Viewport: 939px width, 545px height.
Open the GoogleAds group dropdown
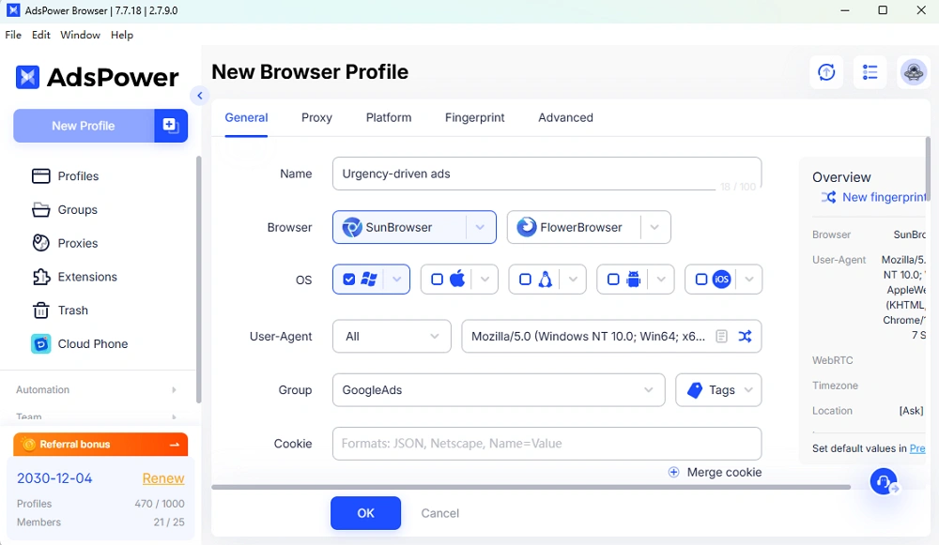[648, 389]
